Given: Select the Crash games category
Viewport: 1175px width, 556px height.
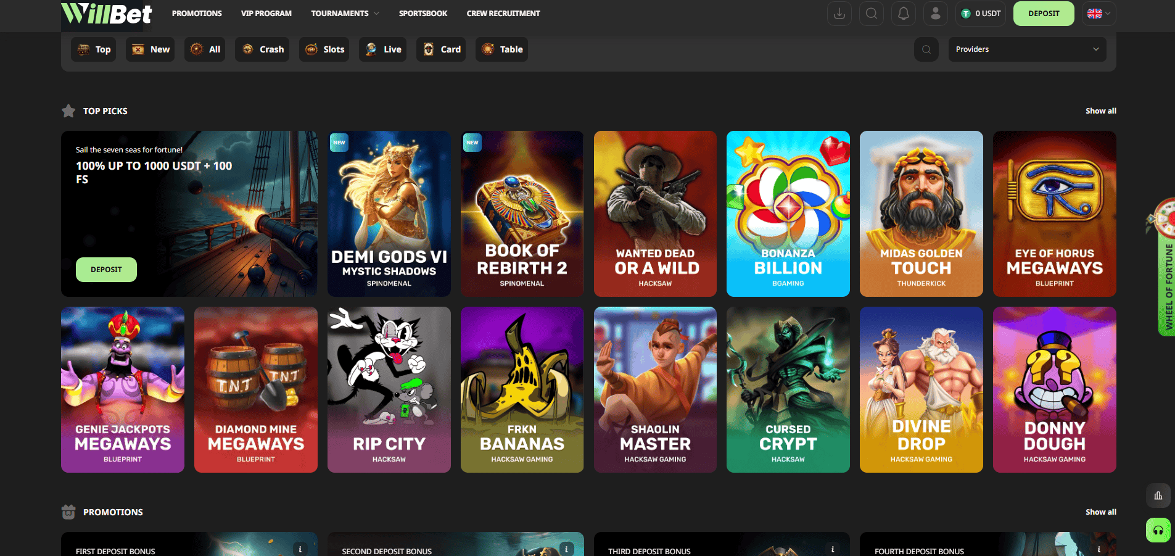Looking at the screenshot, I should (262, 49).
